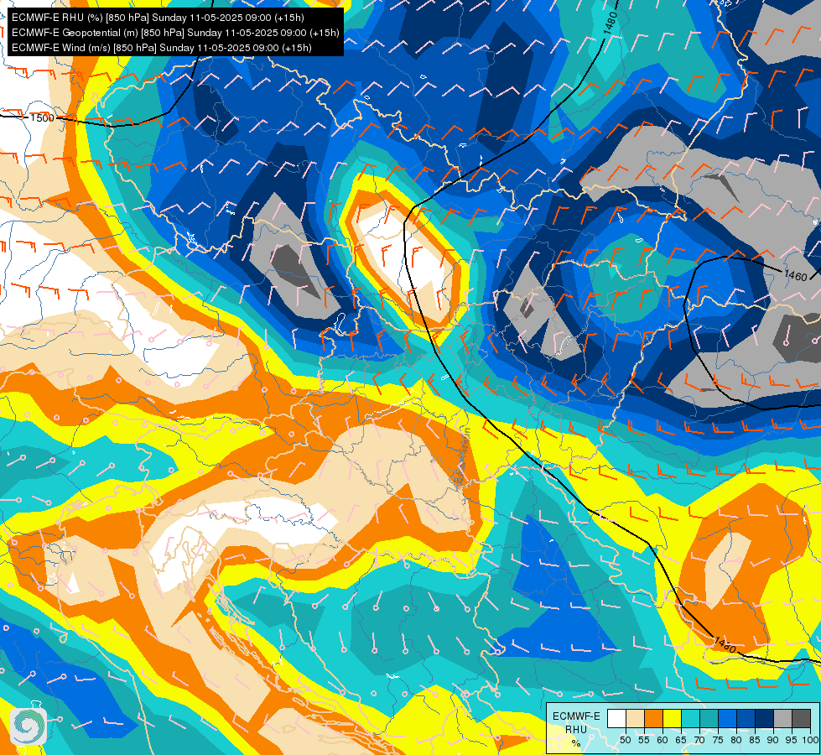Click the legend percent unit symbol
The image size is (821, 755).
point(576,743)
